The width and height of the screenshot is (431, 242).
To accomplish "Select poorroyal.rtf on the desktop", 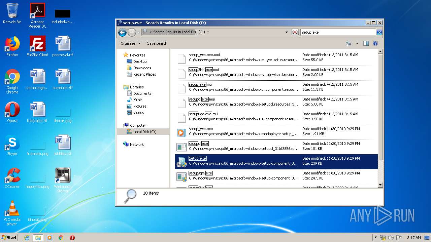I will [x=63, y=46].
